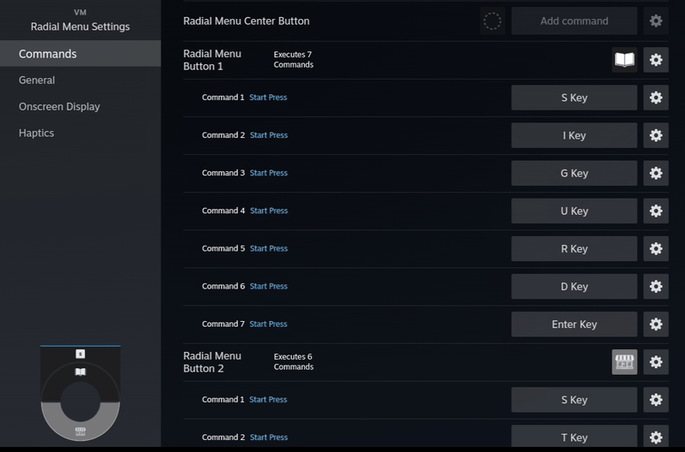Click the empty dashed-circle icon for Center Button
685x452 pixels.
492,21
